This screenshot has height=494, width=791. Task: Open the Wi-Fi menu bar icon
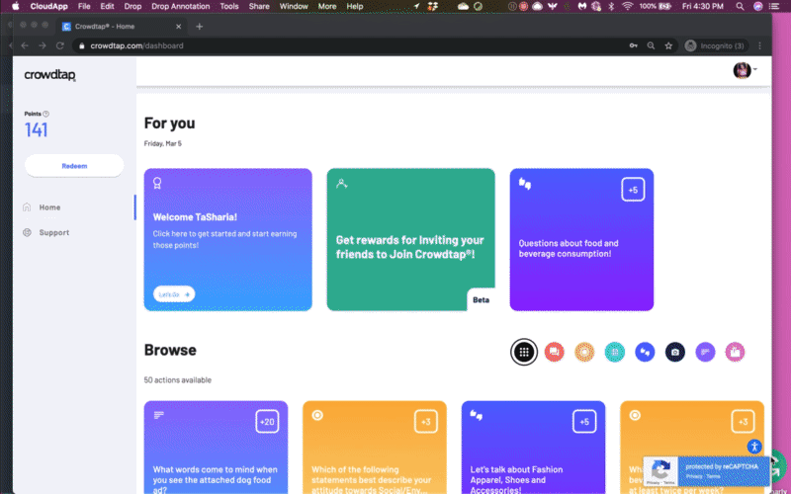(x=627, y=6)
